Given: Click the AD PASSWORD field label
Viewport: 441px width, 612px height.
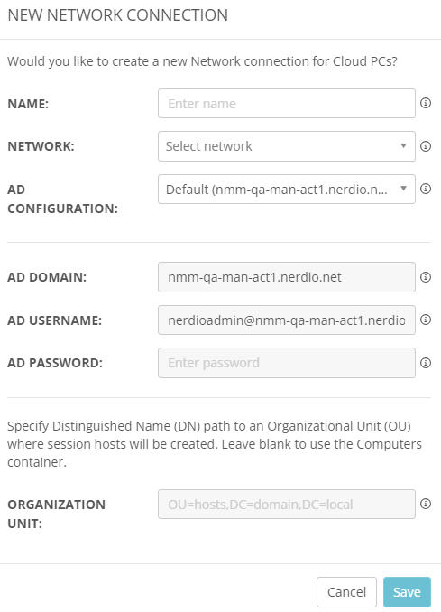Looking at the screenshot, I should pyautogui.click(x=55, y=363).
